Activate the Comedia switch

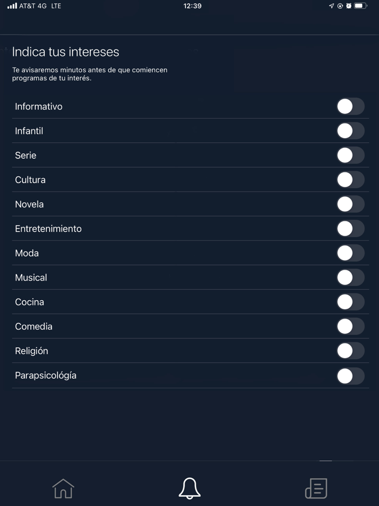click(x=351, y=326)
